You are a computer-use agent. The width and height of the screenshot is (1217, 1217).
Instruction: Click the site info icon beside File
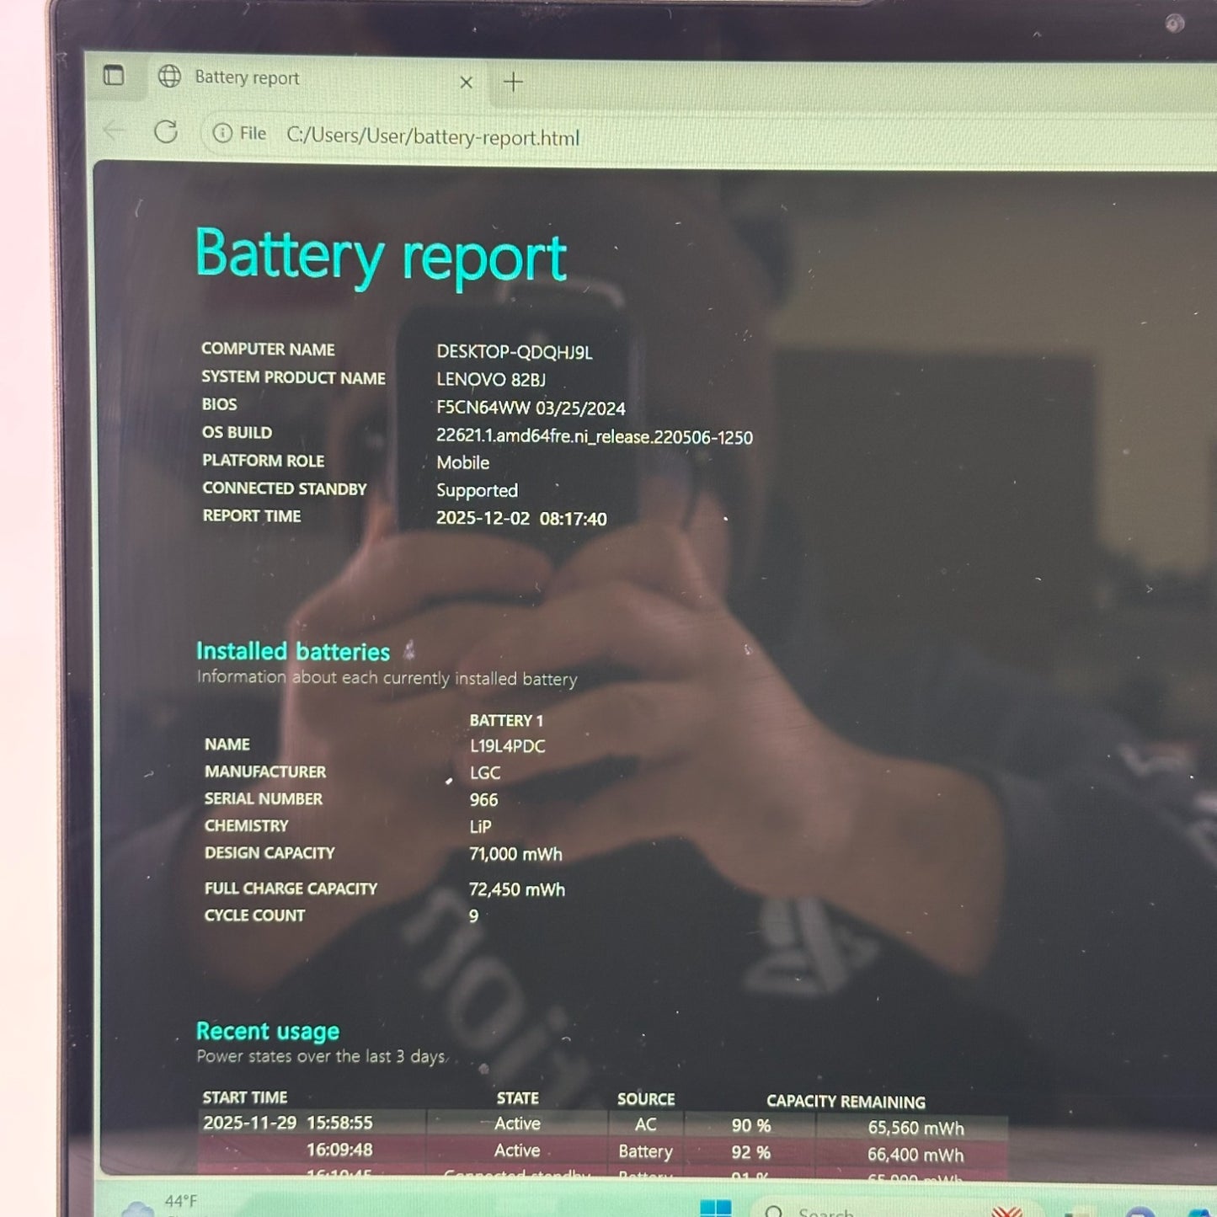pos(222,133)
